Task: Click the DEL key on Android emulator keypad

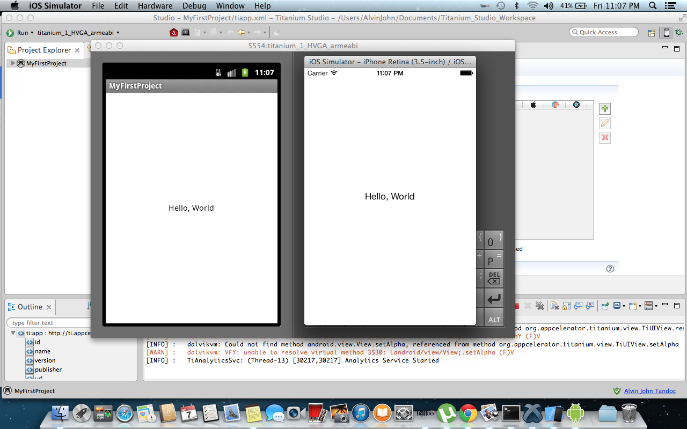Action: pos(494,279)
